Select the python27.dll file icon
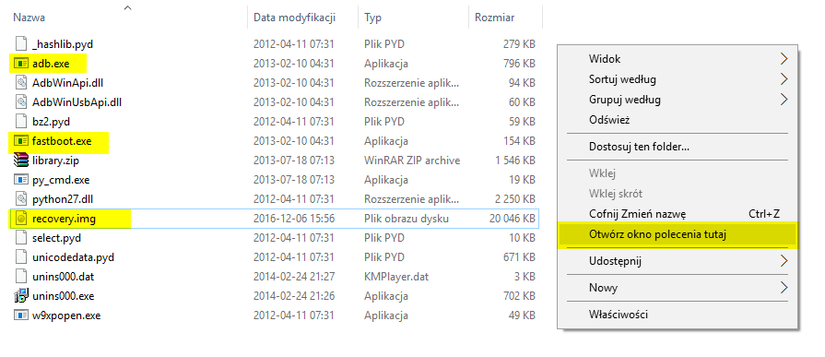Viewport: 825px width, 357px height. point(21,199)
